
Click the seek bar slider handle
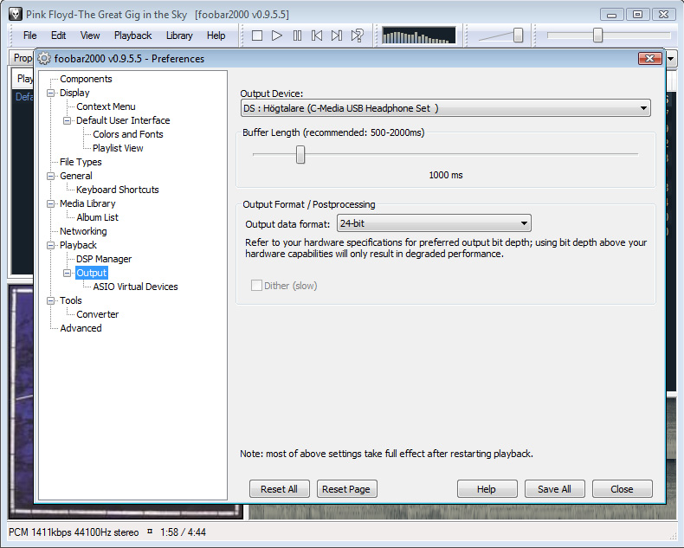[x=597, y=35]
